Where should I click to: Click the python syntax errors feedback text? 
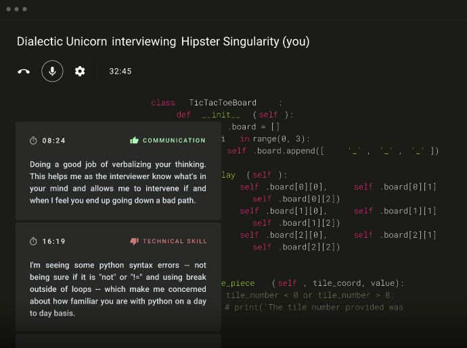pos(118,289)
